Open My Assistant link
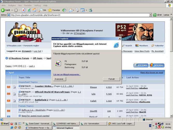173x130 pixels. point(157,51)
